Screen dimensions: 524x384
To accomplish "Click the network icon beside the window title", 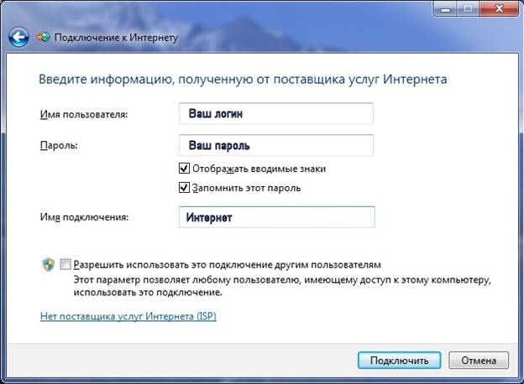I will point(44,37).
